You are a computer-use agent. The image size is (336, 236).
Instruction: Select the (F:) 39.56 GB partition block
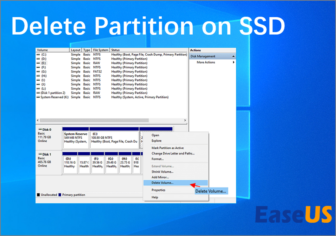[97, 163]
